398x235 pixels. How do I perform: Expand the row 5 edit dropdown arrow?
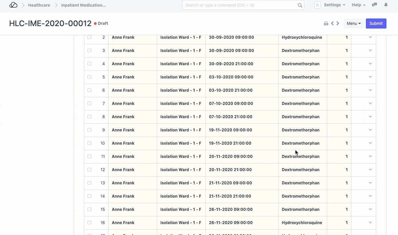pyautogui.click(x=370, y=77)
